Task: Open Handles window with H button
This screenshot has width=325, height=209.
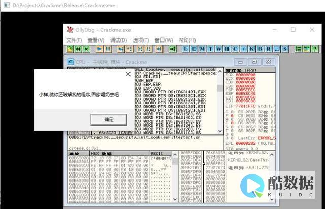Action: click(x=227, y=49)
